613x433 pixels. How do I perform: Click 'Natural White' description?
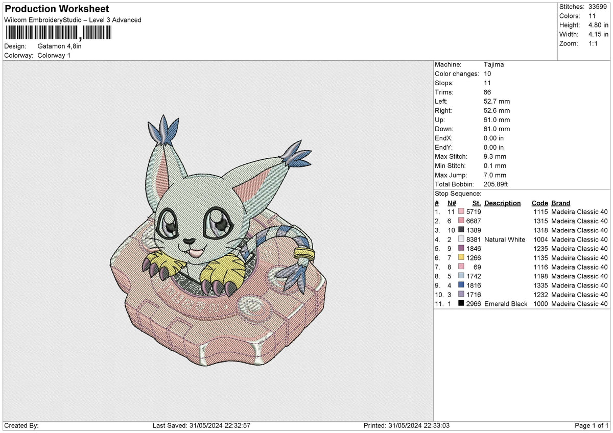point(505,239)
